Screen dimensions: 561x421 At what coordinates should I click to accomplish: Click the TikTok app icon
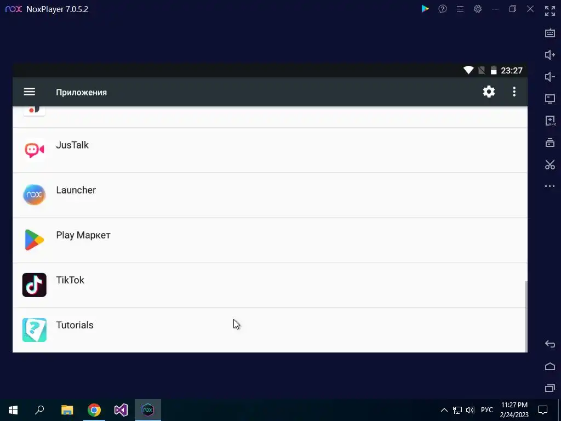(35, 285)
